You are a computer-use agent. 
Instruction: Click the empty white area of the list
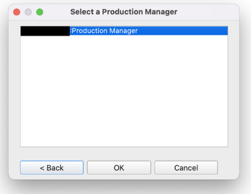(124, 91)
